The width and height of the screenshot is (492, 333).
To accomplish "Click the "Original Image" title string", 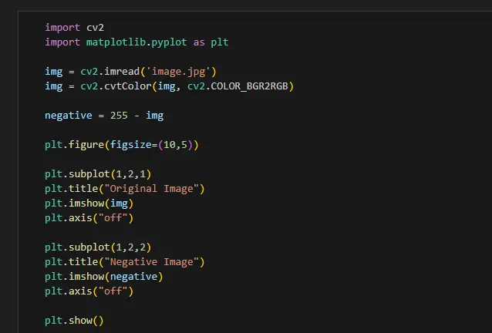I will 152,189.
